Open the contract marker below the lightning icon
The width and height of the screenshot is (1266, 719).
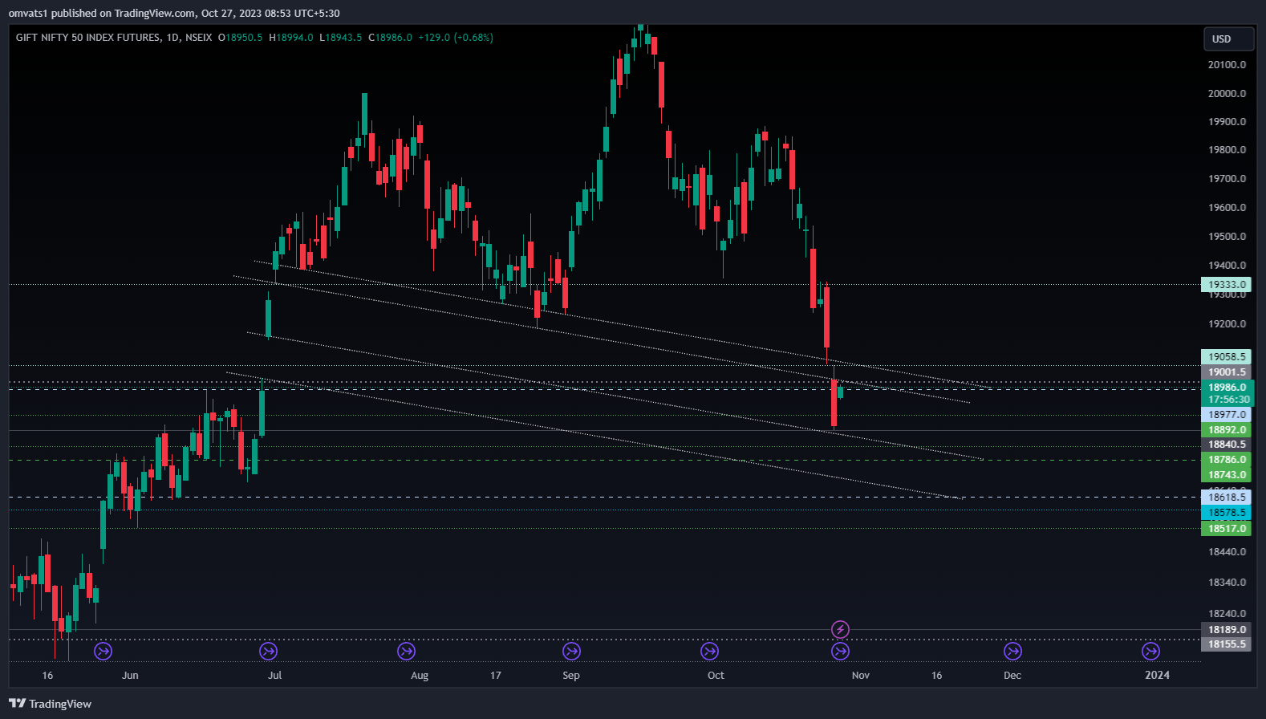[x=840, y=651]
